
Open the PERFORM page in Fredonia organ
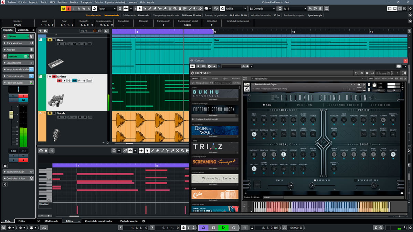pyautogui.click(x=305, y=105)
